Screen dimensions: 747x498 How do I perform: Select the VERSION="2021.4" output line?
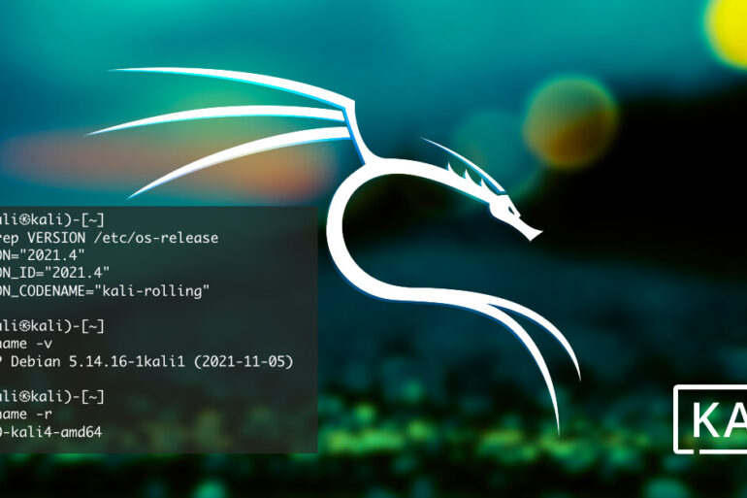pyautogui.click(x=43, y=255)
